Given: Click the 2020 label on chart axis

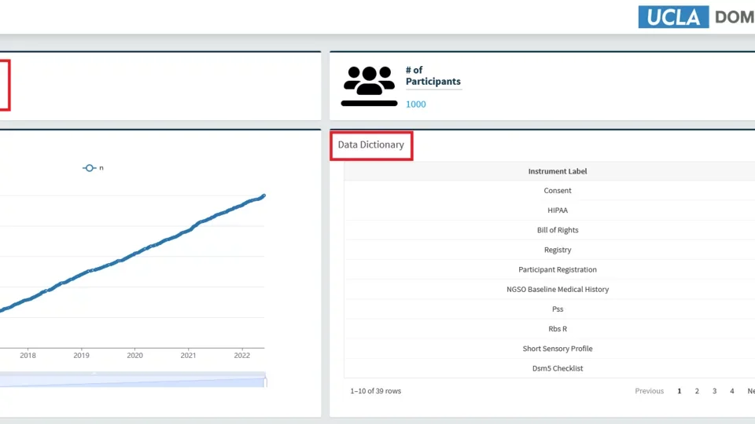Looking at the screenshot, I should point(134,355).
